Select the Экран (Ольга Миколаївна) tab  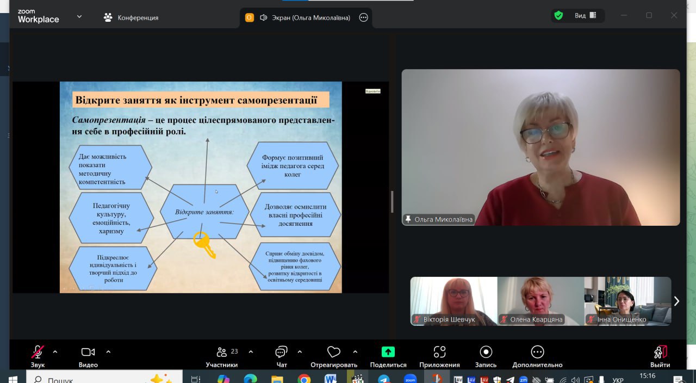[305, 17]
